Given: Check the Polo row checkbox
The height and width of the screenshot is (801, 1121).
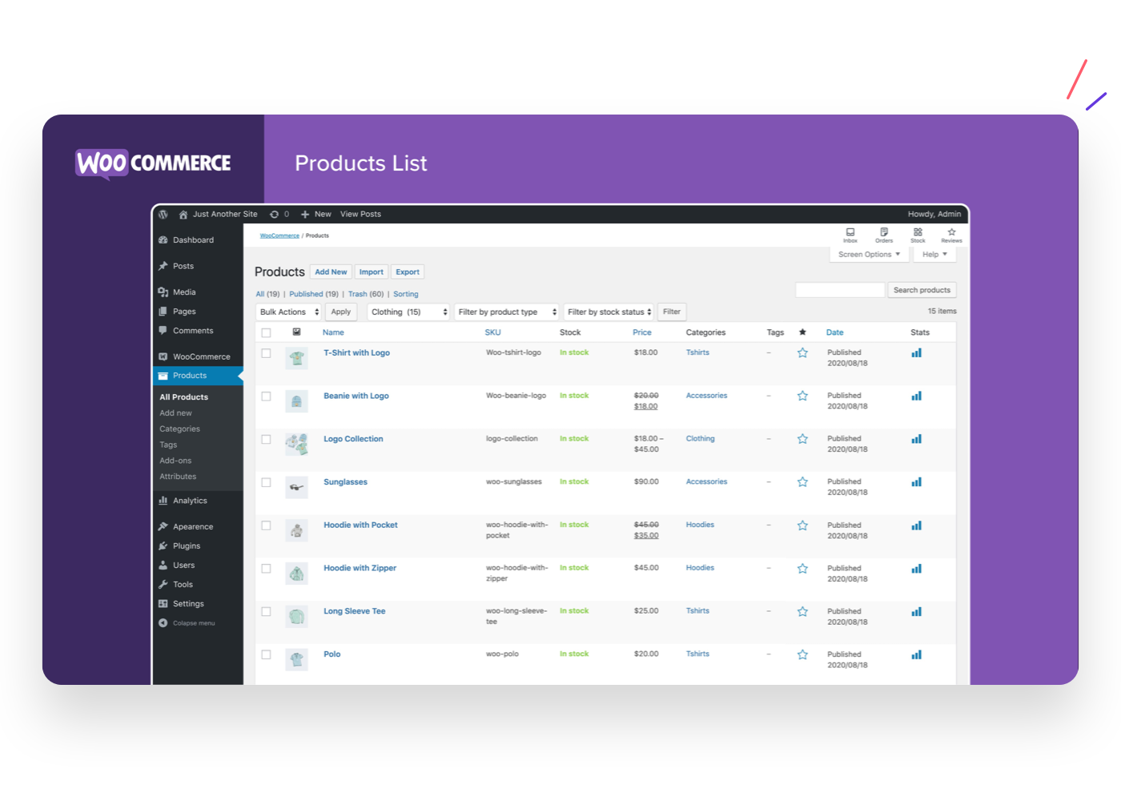Looking at the screenshot, I should (267, 656).
